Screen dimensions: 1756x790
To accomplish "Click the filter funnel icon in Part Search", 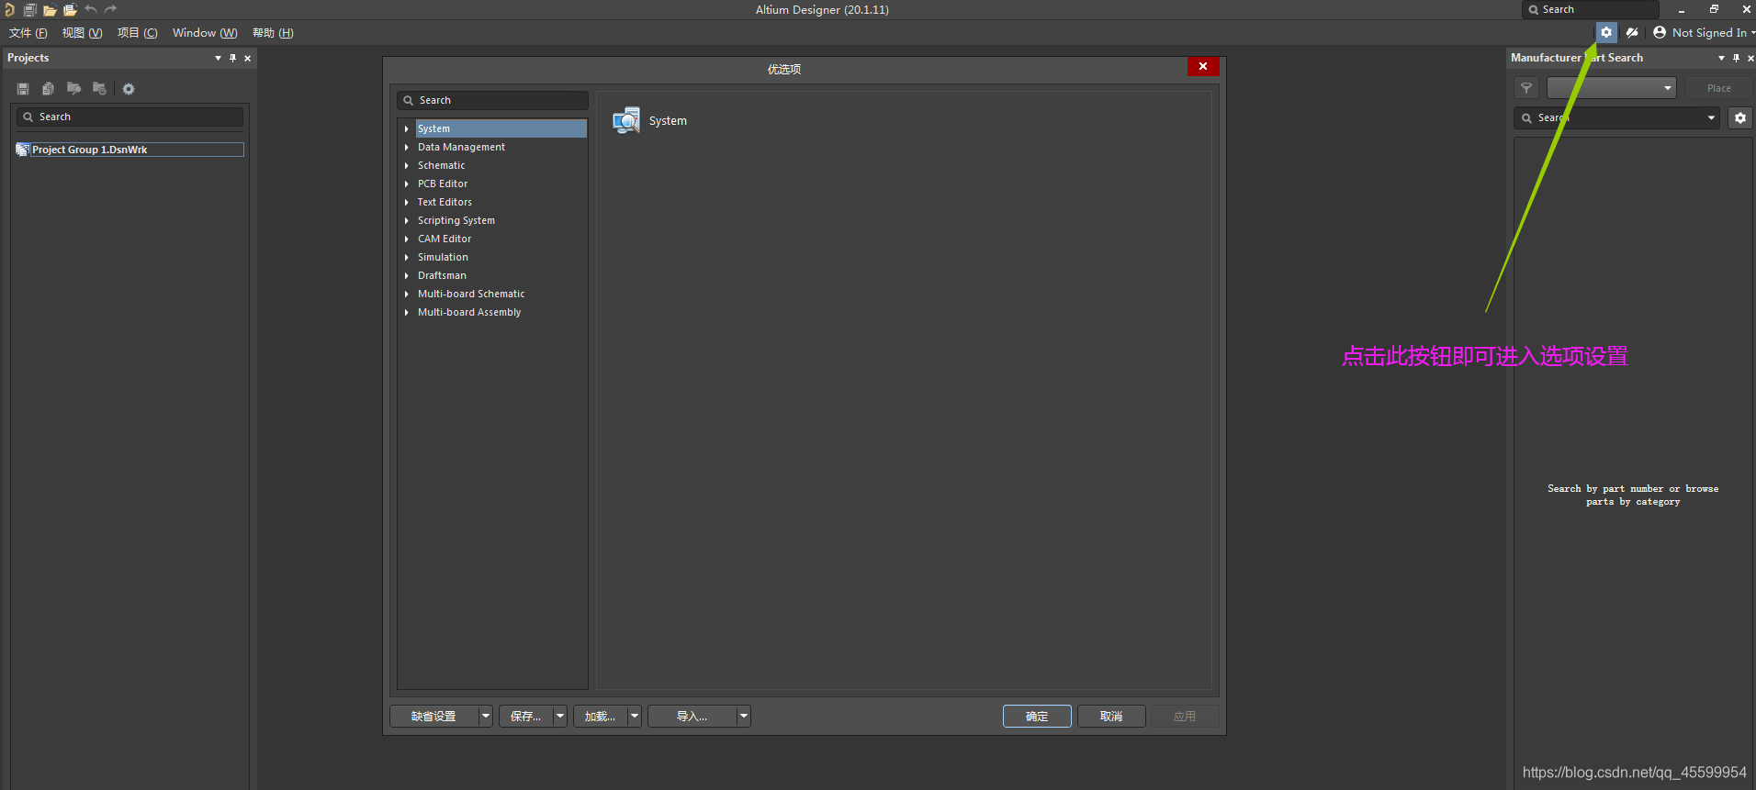I will pos(1526,88).
